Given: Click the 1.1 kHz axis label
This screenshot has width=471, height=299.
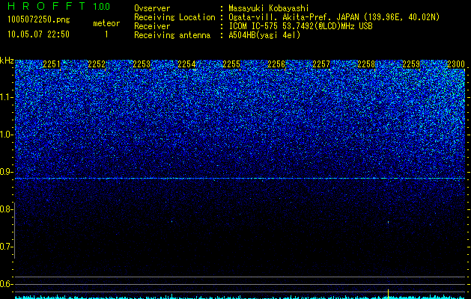Looking at the screenshot, I should [7, 97].
